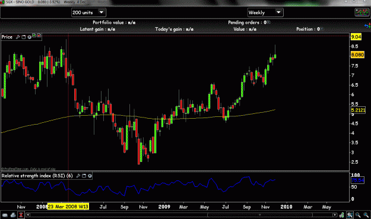This screenshot has width=371, height=219.
Task: Click RSI panel window icon
Action: click(84, 176)
